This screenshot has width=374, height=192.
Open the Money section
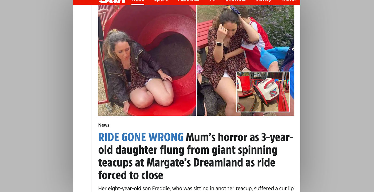pos(263,1)
